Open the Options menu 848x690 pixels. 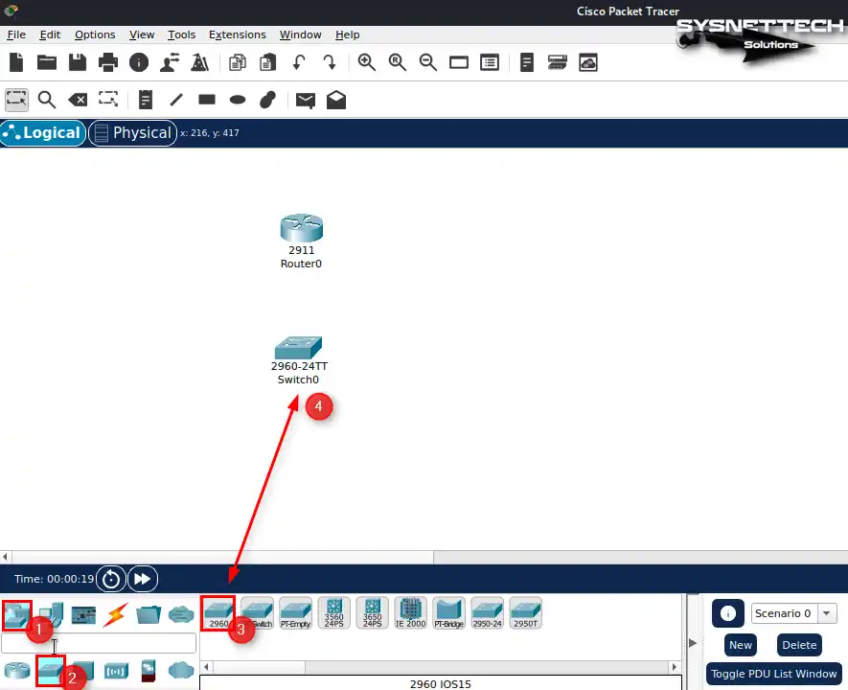(95, 34)
